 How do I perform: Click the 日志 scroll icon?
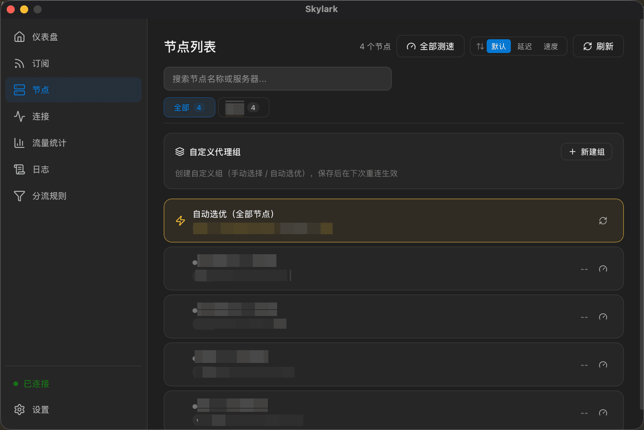(19, 169)
